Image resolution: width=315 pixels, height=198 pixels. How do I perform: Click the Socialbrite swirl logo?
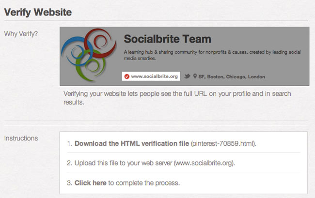[x=89, y=54]
